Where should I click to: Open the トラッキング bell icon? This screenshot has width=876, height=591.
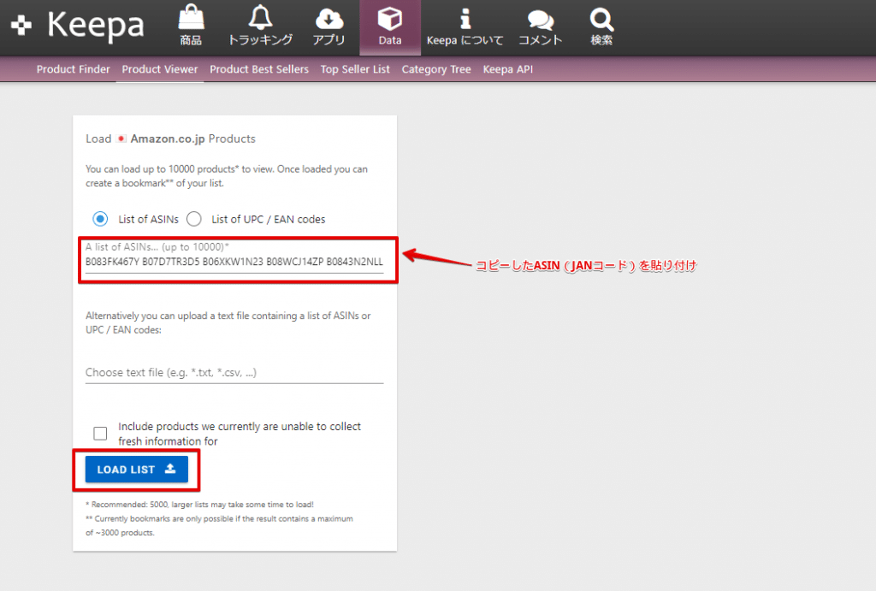pos(260,19)
